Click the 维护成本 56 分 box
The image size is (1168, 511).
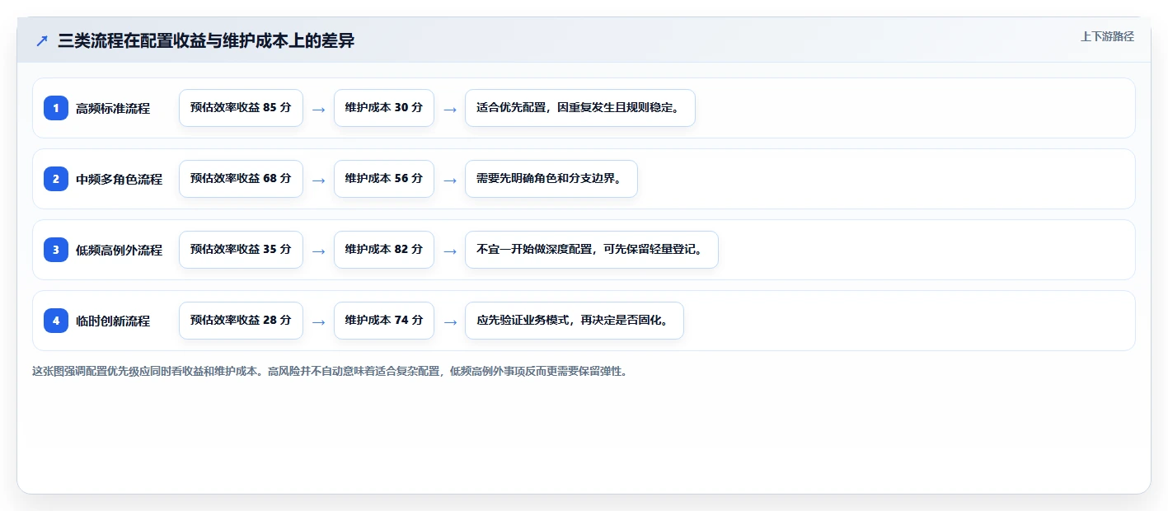tap(384, 179)
